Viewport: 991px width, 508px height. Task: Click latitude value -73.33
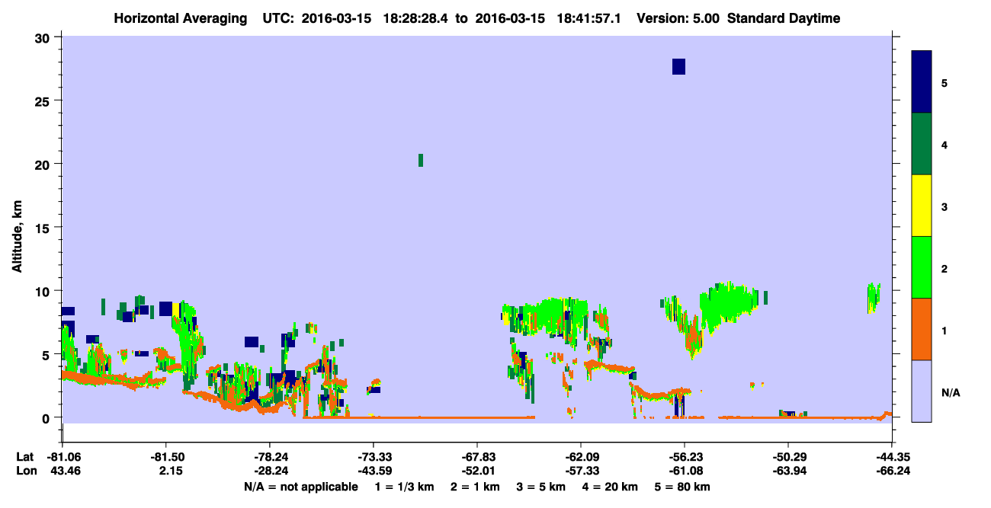coord(374,457)
